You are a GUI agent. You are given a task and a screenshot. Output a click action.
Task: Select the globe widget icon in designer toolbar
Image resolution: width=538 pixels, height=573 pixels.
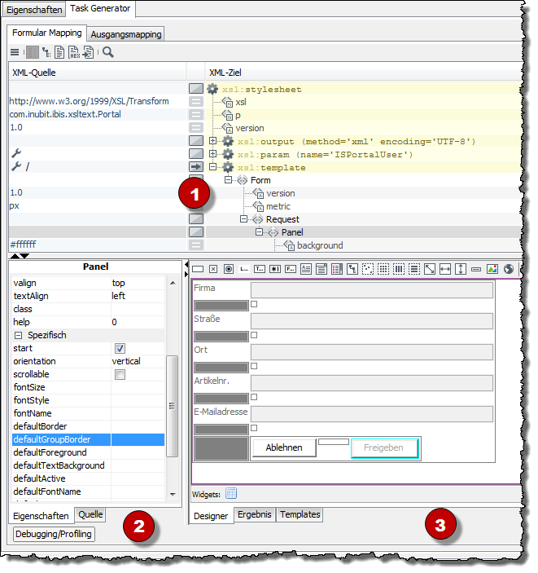pos(507,269)
